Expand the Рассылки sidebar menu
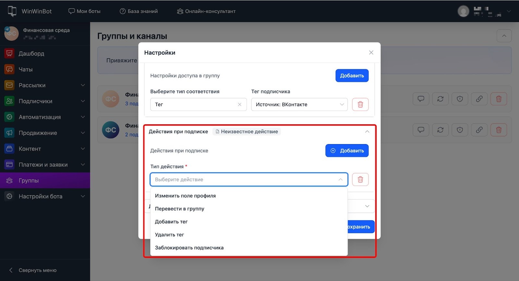 tap(83, 85)
